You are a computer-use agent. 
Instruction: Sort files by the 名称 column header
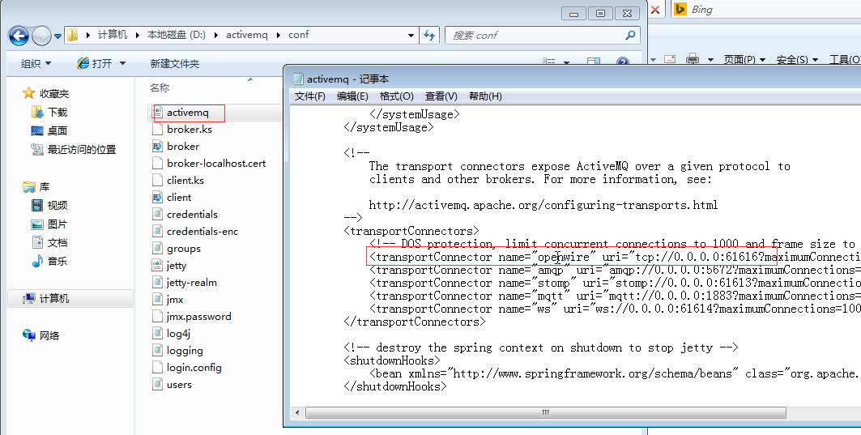coord(160,87)
